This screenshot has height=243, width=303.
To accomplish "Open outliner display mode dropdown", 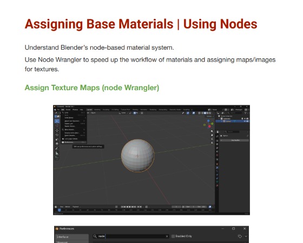I will click(x=223, y=113).
